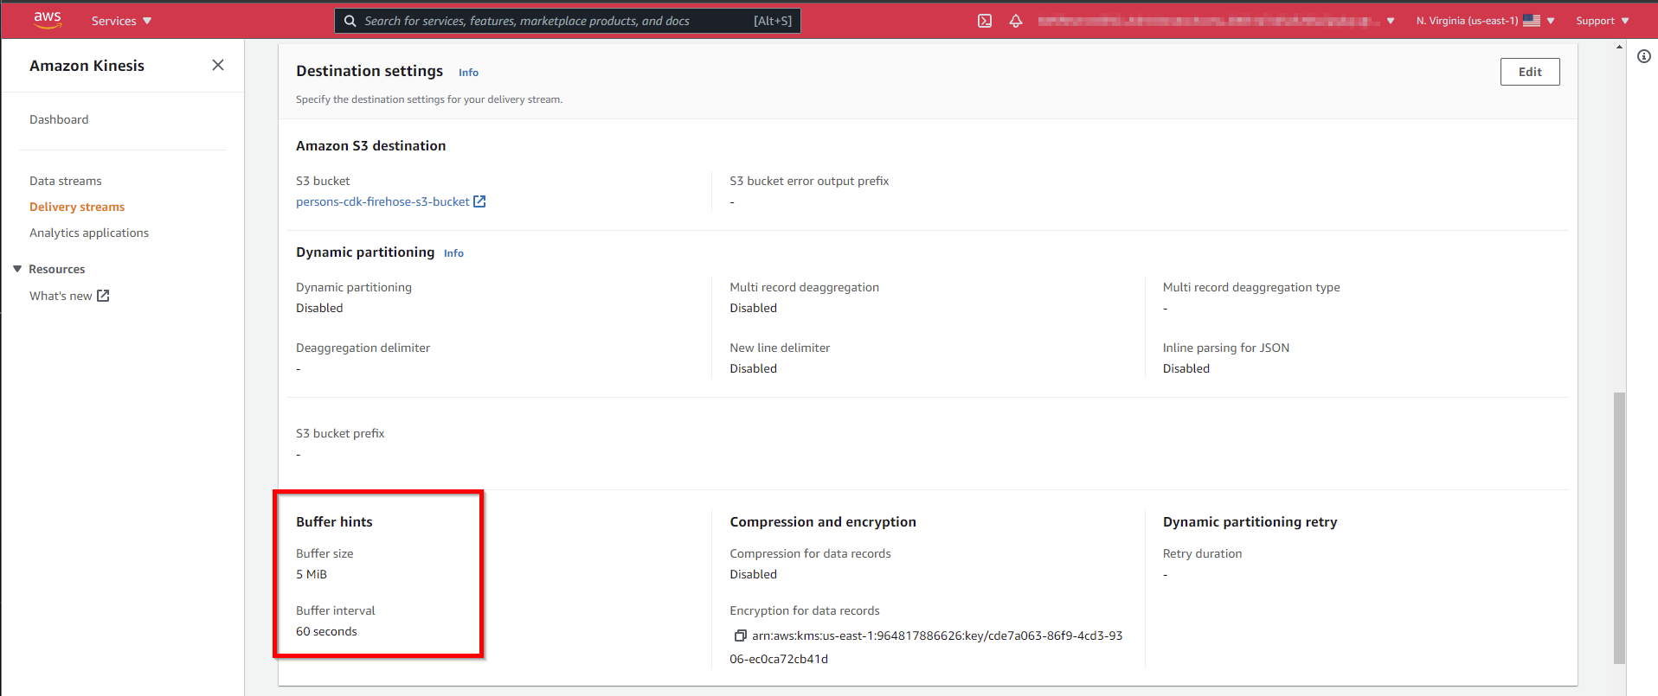This screenshot has width=1658, height=696.
Task: Open the CloudShell terminal icon
Action: point(984,21)
